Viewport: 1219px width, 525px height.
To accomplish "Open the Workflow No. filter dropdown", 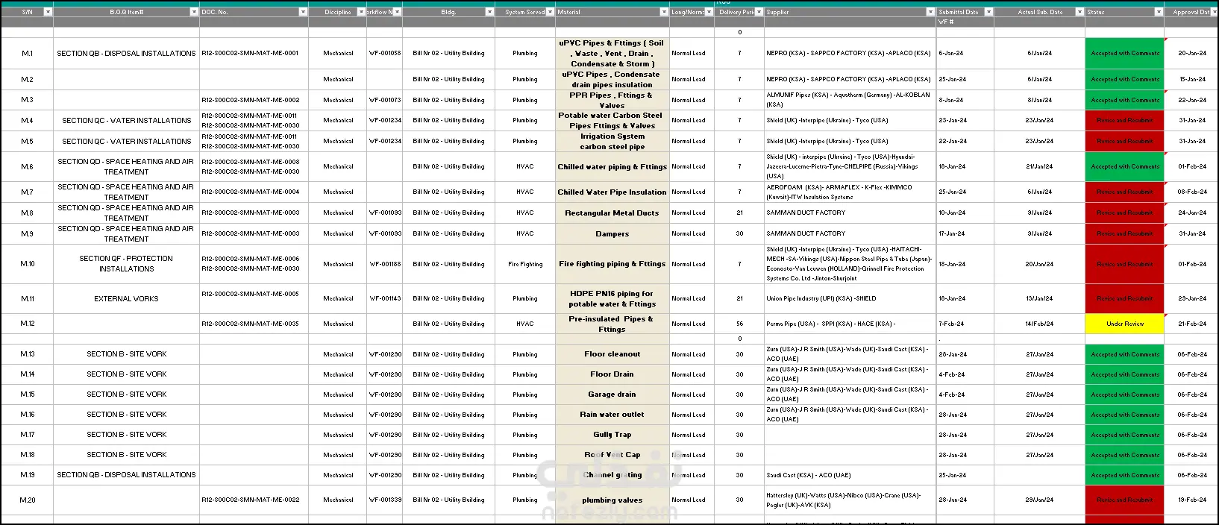I will 398,12.
